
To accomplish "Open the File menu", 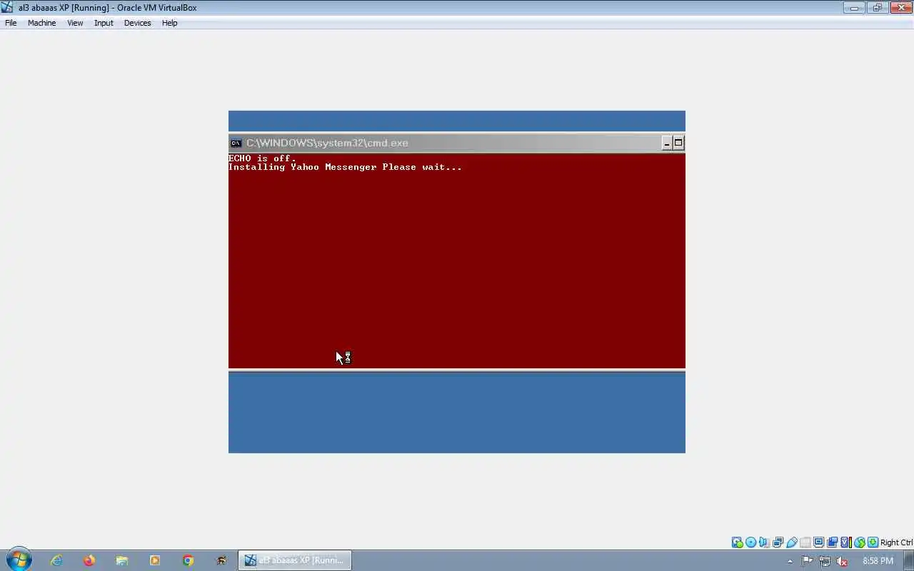I will [11, 23].
